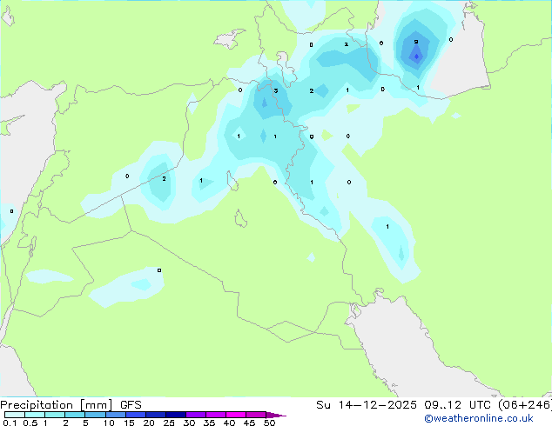The width and height of the screenshot is (552, 426).
Task: Click the '30' legend scale label
Action: click(x=189, y=423)
